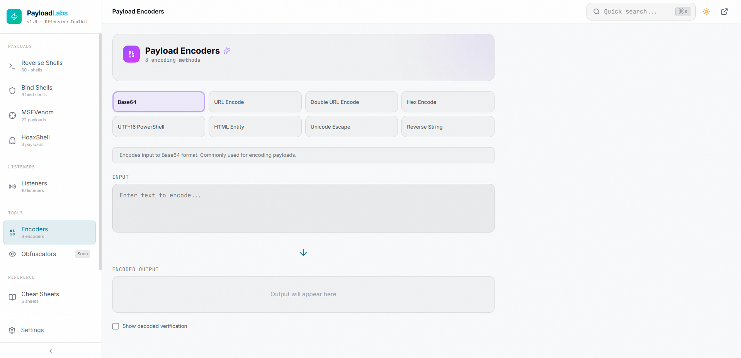Click the large Payload Encoders heading
This screenshot has height=358, width=741.
pyautogui.click(x=182, y=51)
